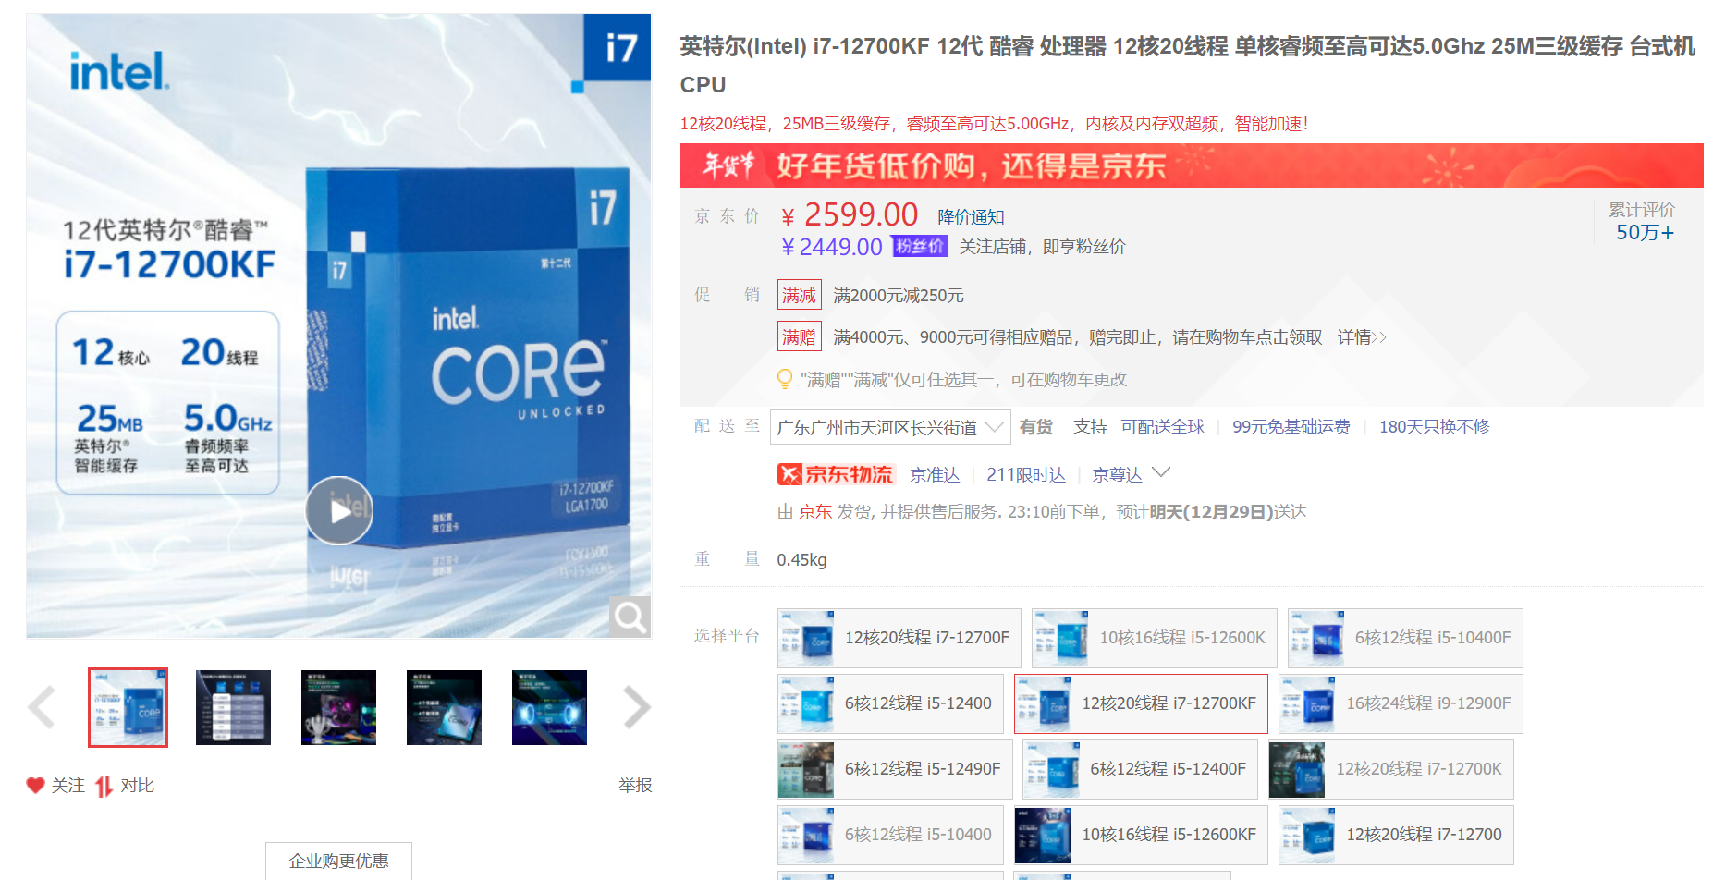Click the 满赠 promotion tag

click(799, 337)
